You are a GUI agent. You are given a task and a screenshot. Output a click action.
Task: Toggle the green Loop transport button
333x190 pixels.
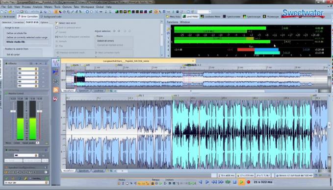tap(228, 182)
